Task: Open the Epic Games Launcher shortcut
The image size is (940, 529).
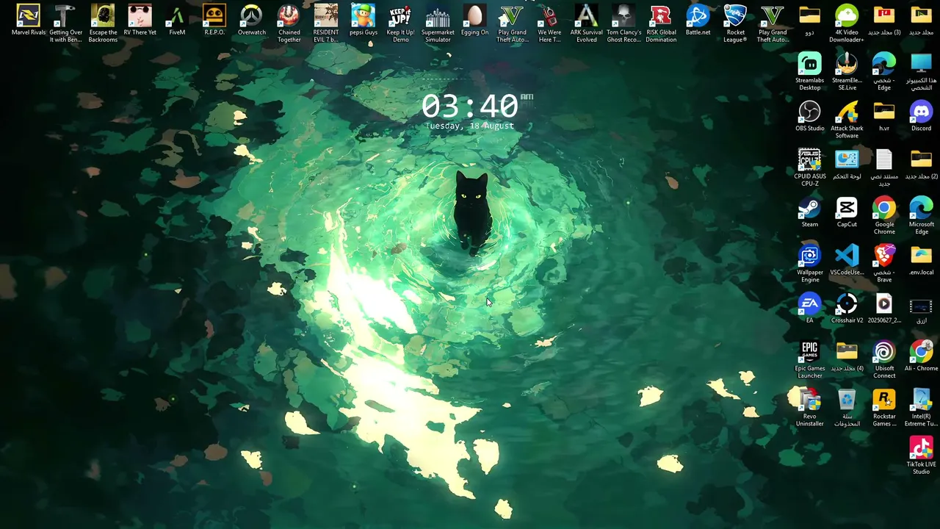Action: click(809, 359)
